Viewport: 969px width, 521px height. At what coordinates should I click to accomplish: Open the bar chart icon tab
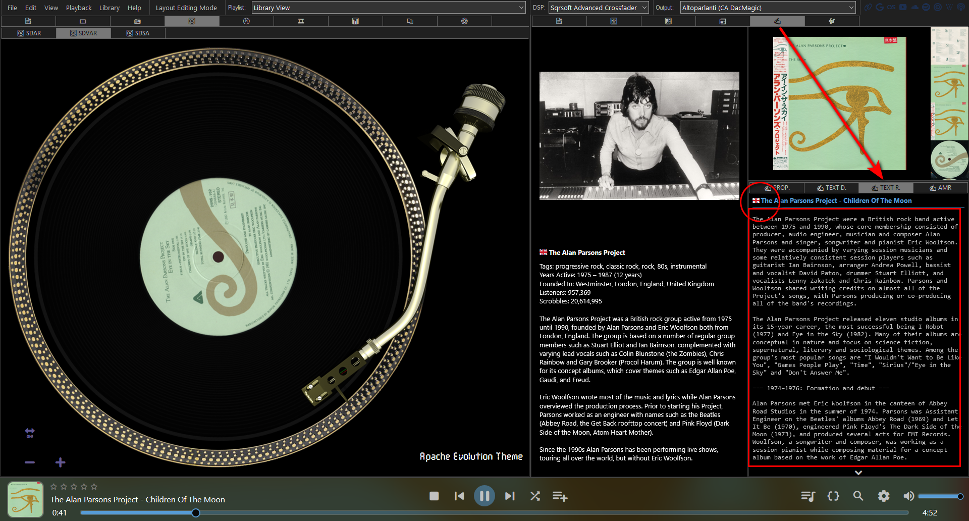355,21
